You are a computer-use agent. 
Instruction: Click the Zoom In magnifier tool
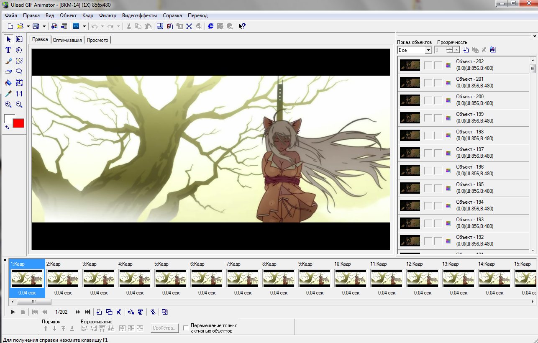(x=8, y=105)
